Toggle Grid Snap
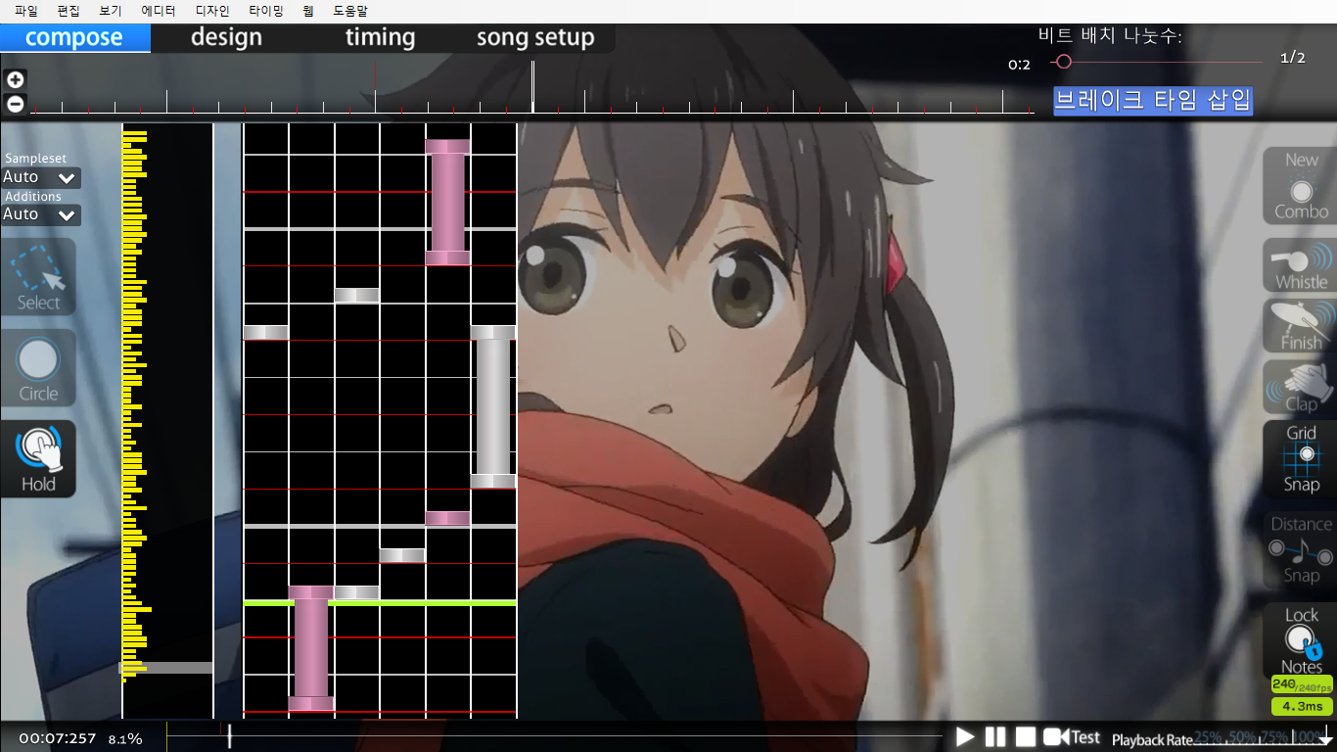The image size is (1337, 752). coord(1300,459)
